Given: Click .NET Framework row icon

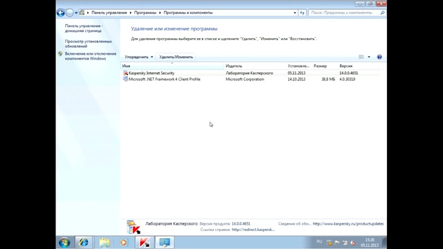Looking at the screenshot, I should click(125, 80).
